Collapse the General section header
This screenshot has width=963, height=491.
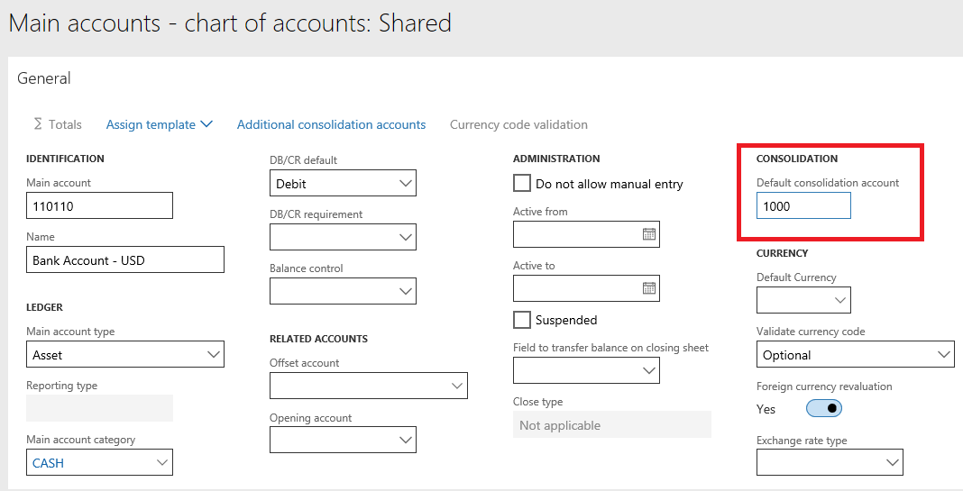click(x=43, y=78)
